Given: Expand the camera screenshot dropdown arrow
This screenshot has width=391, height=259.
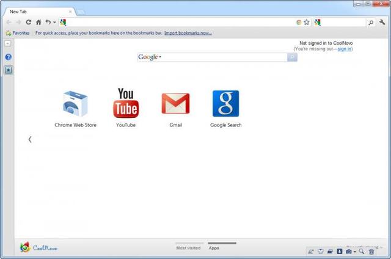Looking at the screenshot, I should [x=355, y=252].
